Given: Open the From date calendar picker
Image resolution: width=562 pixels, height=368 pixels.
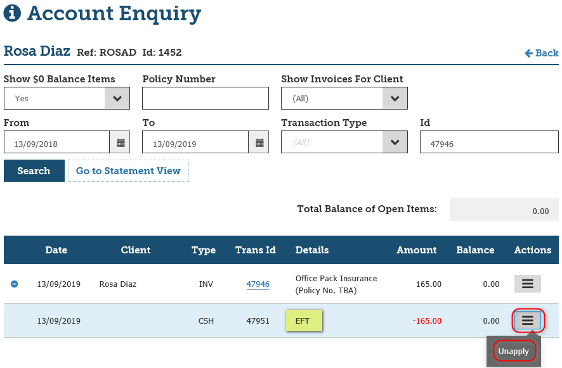Looking at the screenshot, I should tap(121, 143).
